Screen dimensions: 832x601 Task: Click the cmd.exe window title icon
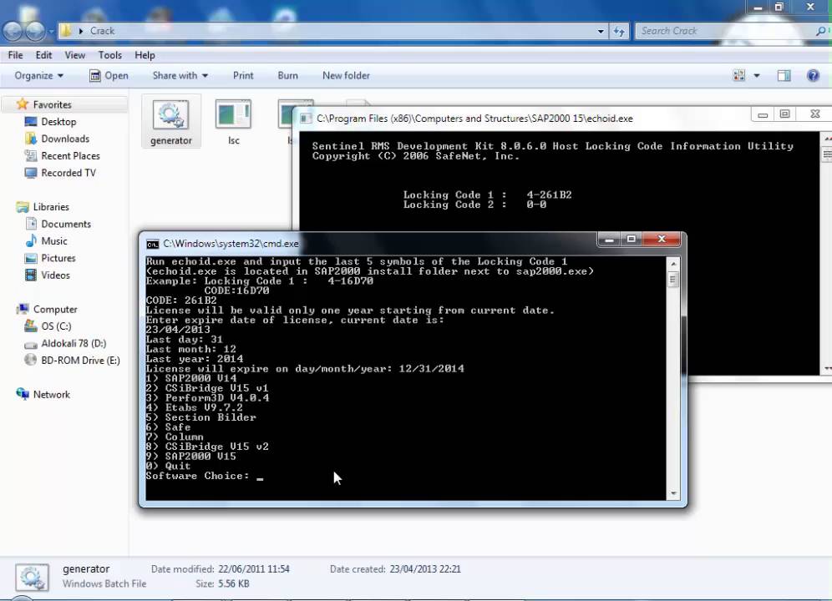(152, 244)
